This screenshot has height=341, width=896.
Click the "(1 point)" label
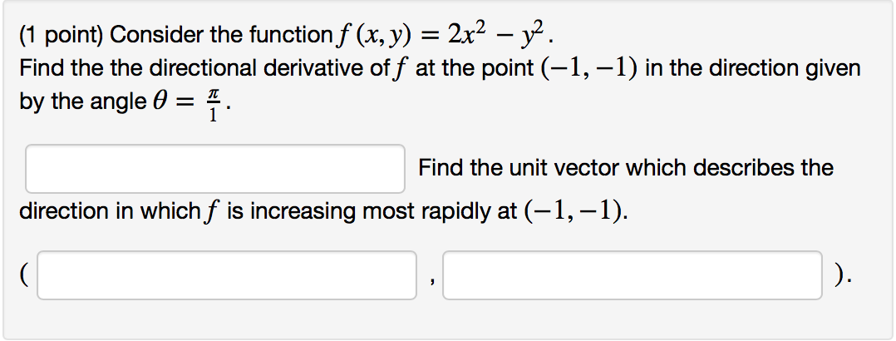click(x=61, y=36)
